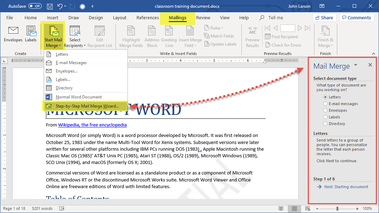379x213 pixels.
Task: Adjust the zoom slider in status bar
Action: tap(337, 208)
